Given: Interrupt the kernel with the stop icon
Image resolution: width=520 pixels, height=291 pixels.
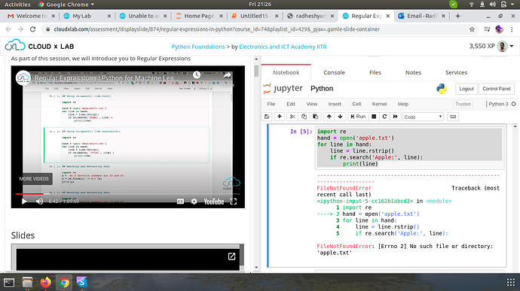Looking at the screenshot, I should [374, 117].
